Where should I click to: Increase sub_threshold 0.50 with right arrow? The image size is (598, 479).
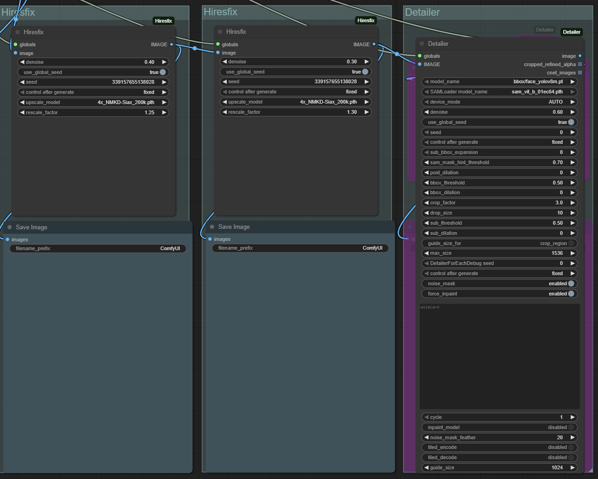573,223
